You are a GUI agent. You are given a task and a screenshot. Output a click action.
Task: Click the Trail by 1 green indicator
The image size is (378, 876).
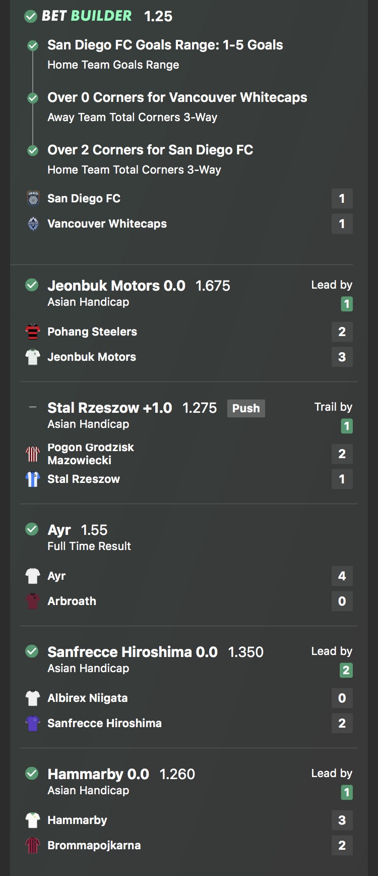346,426
